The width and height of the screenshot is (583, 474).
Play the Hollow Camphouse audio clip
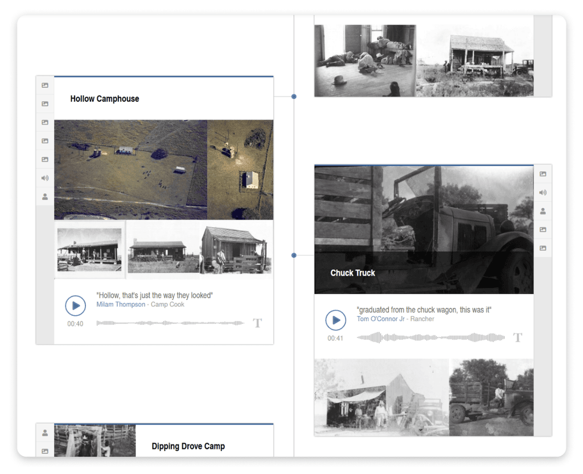(76, 306)
